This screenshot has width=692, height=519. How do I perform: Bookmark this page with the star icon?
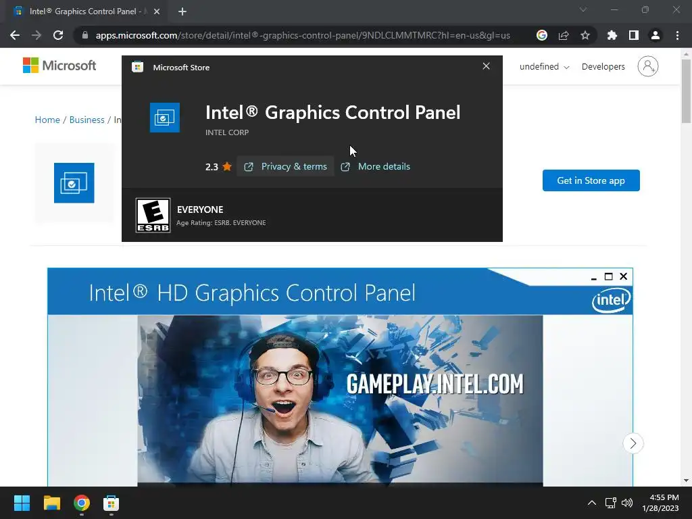585,35
